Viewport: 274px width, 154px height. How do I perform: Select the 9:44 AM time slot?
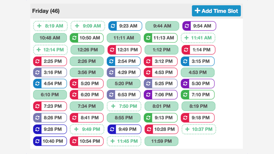tap(162, 26)
